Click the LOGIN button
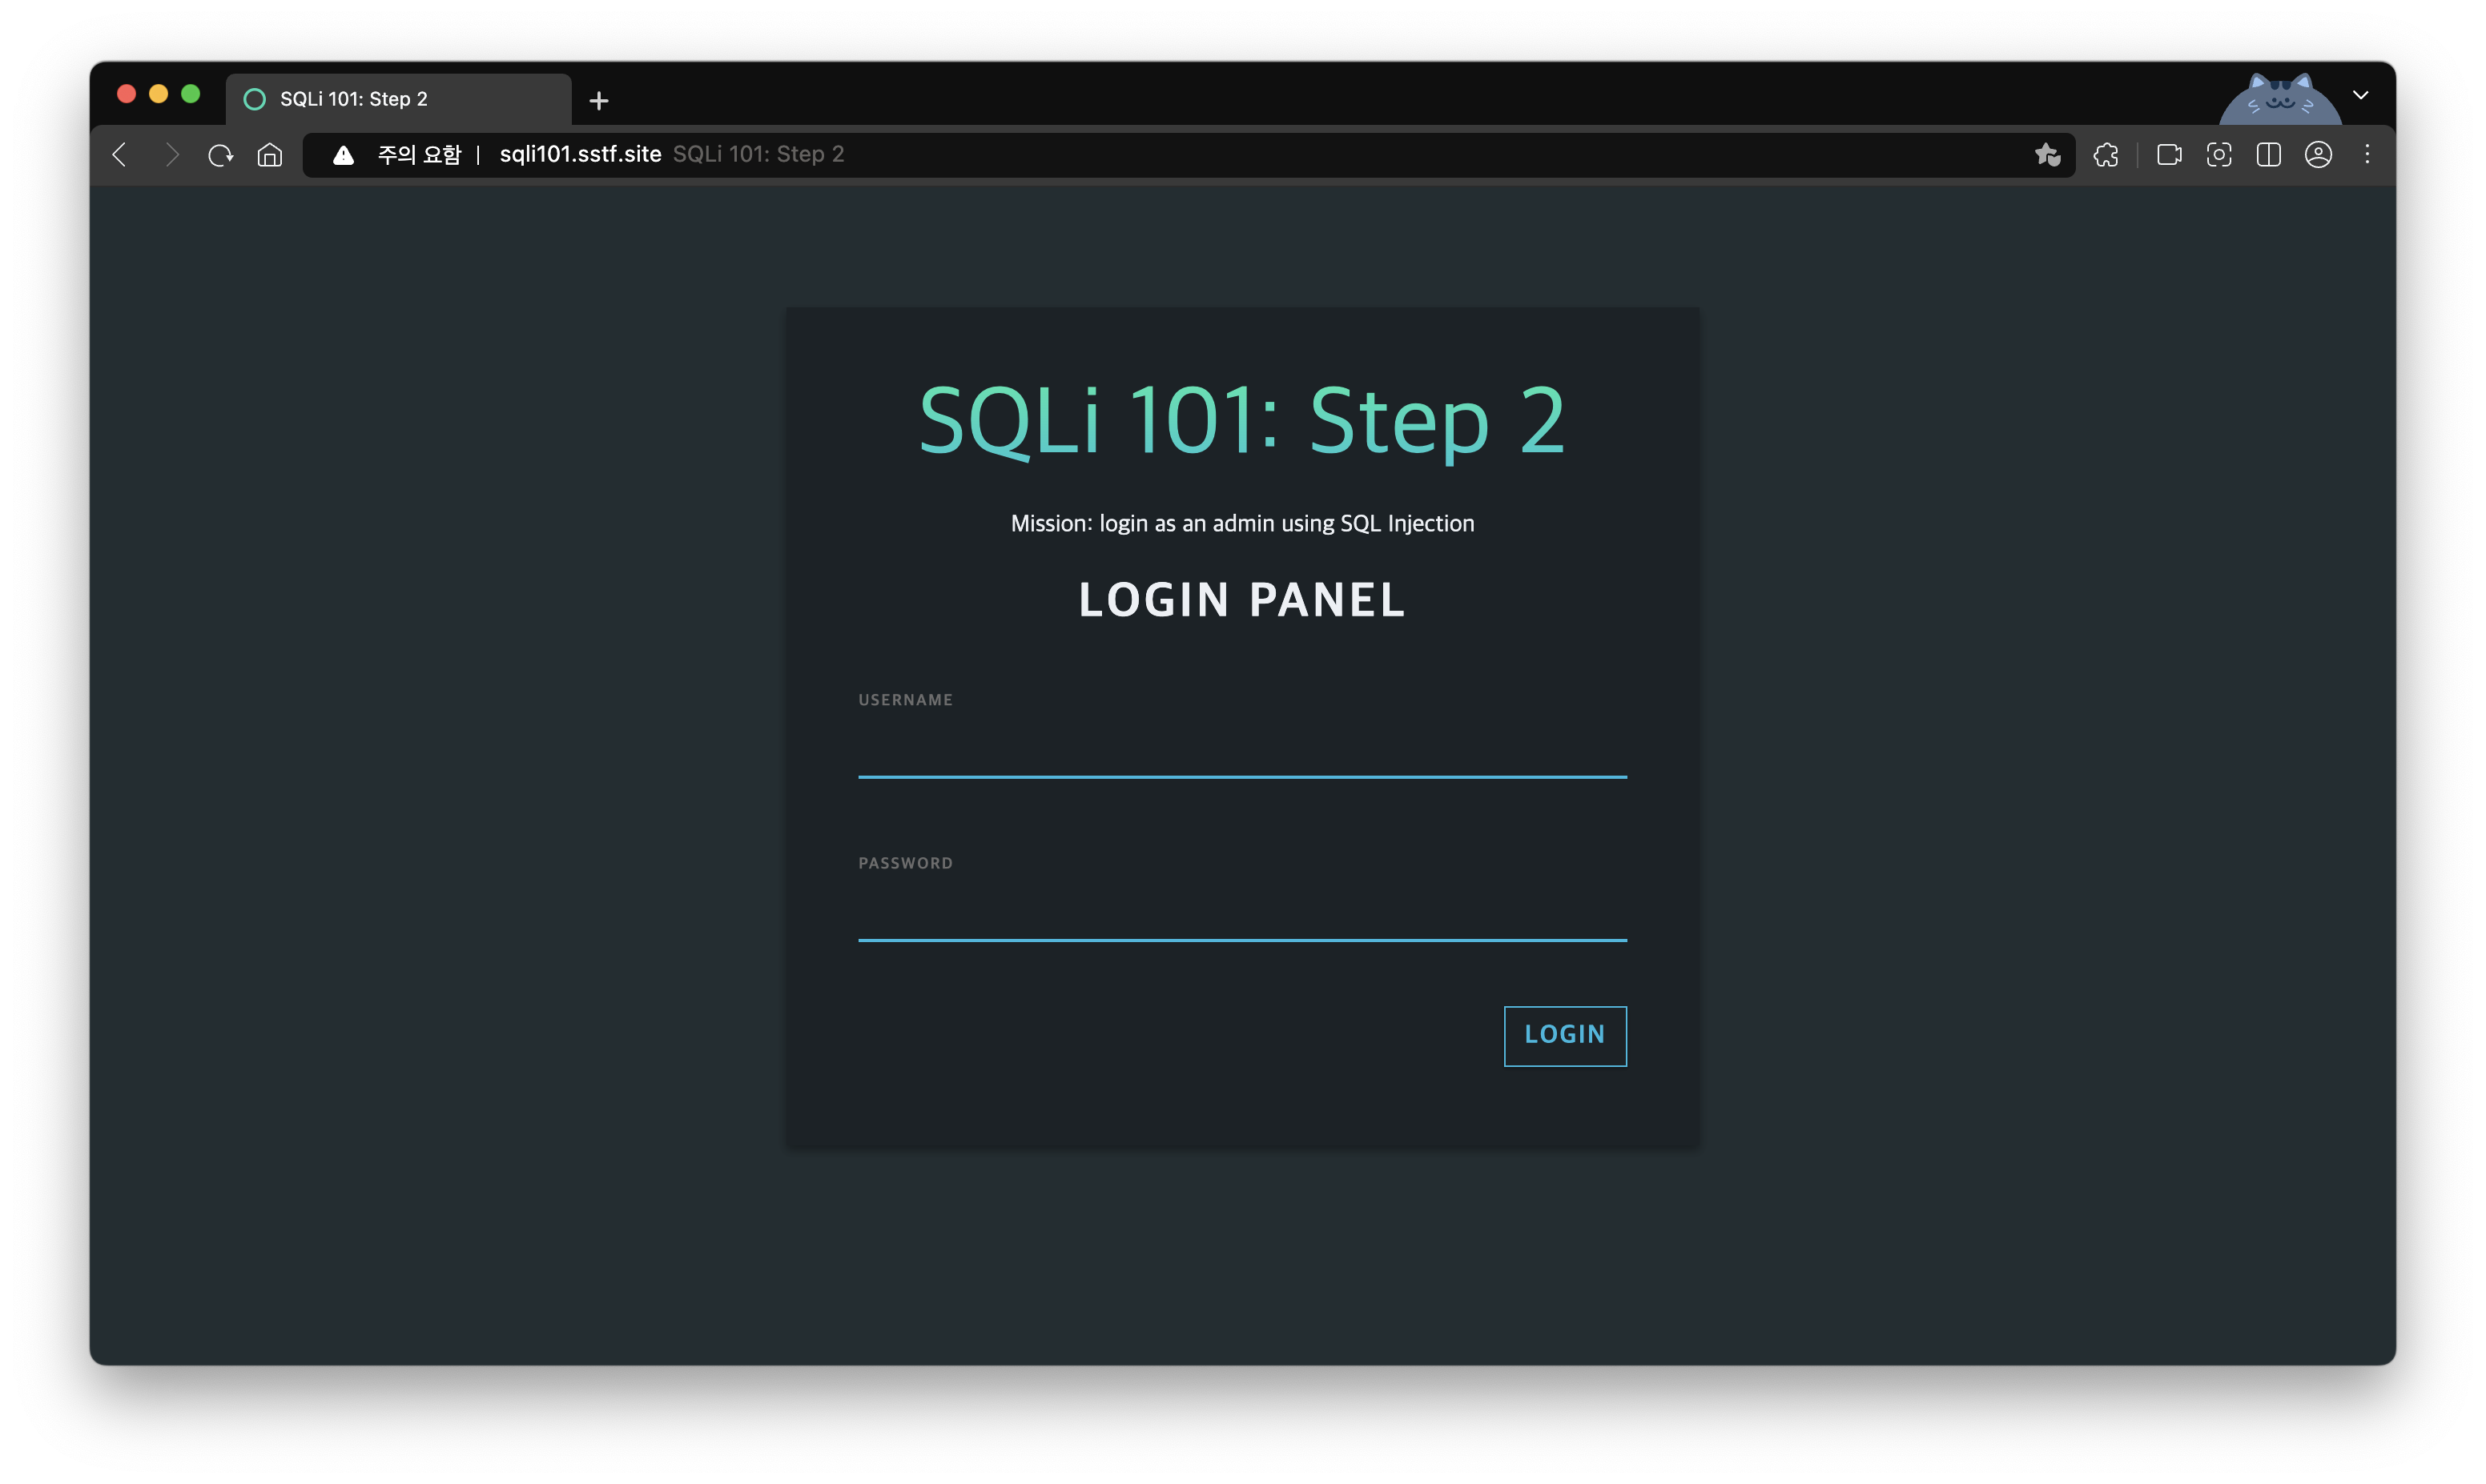Screen dimensions: 2486x1484 tap(1565, 1035)
